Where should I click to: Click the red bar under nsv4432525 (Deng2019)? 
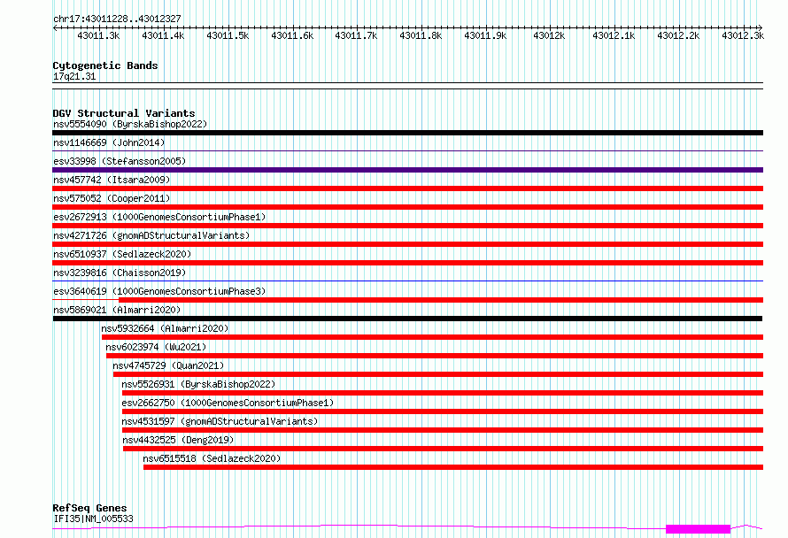443,449
